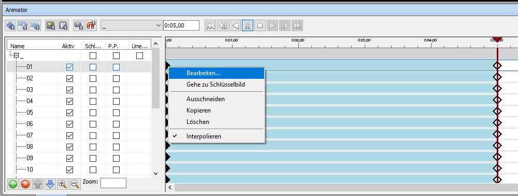Viewport: 518px width, 196px height.
Task: Step back one frame
Action: coord(223,25)
